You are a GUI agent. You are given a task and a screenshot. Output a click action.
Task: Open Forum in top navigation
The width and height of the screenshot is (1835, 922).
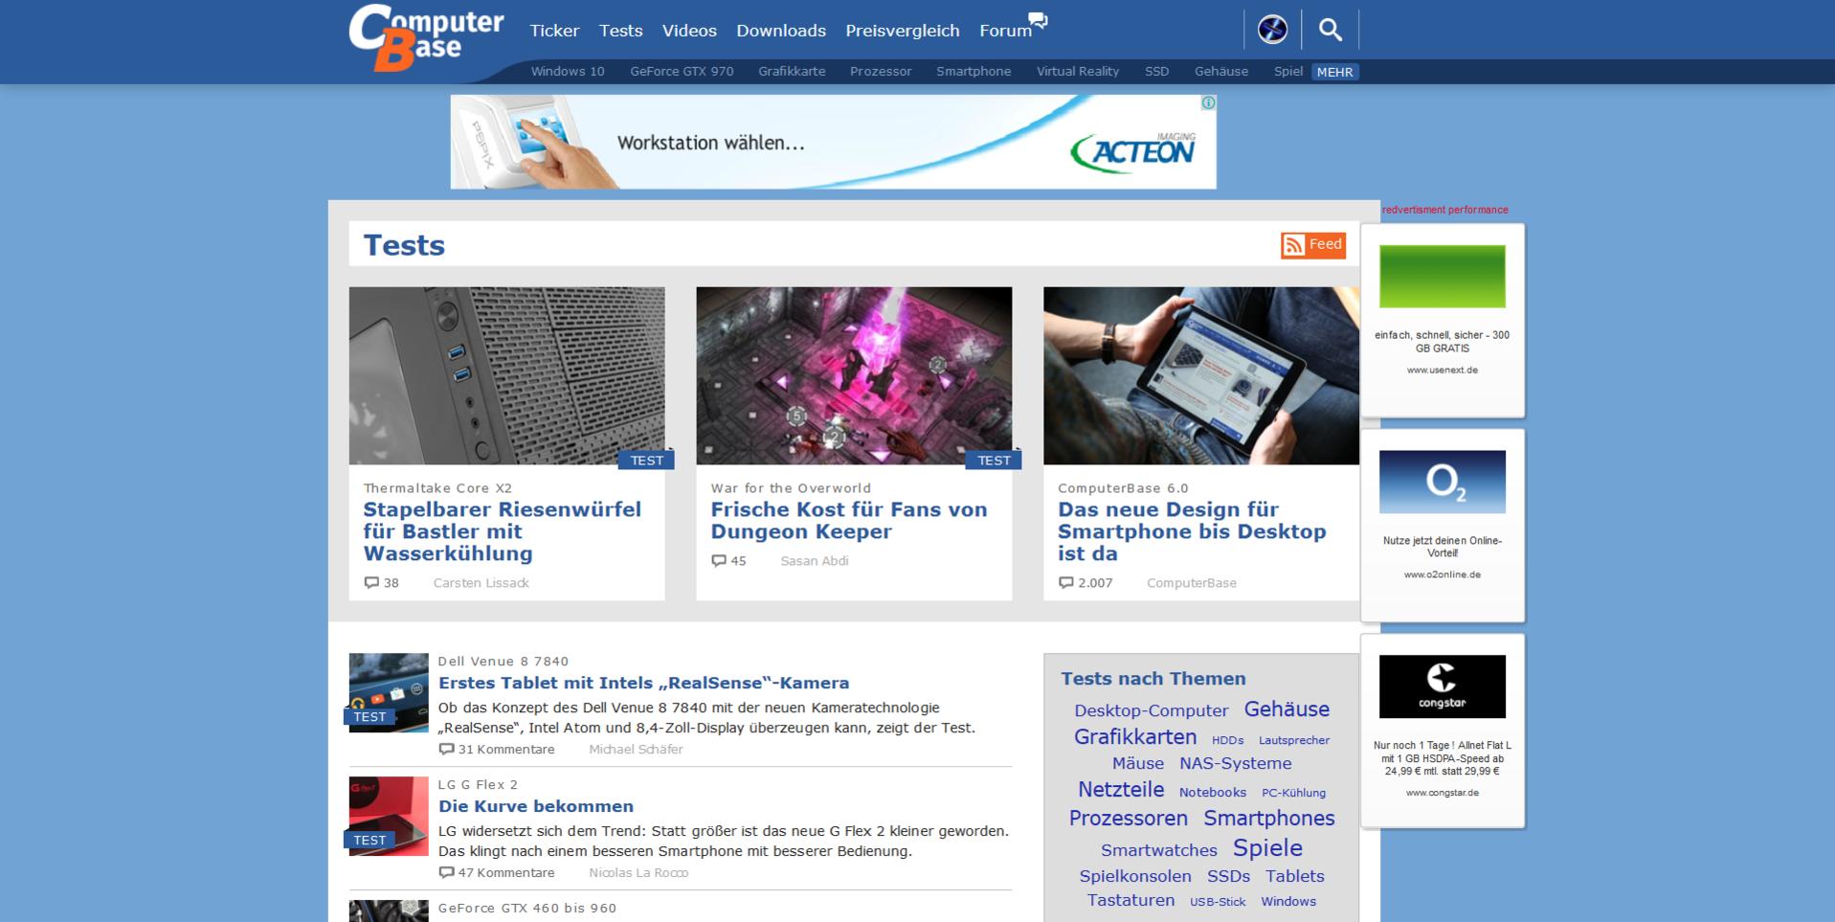point(1005,31)
